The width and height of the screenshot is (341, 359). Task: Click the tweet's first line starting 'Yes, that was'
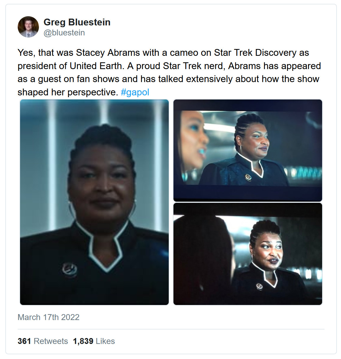(163, 53)
